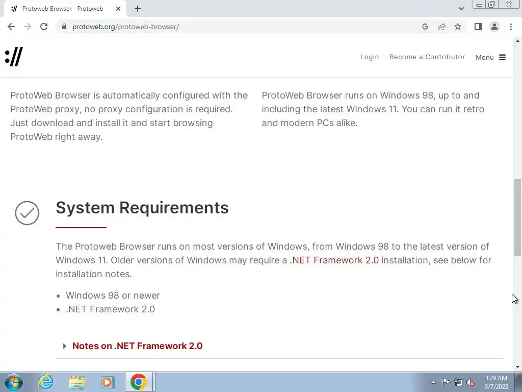Screen dimensions: 522x392
Task: Click 'Windows 98 or newer' bullet
Action: (113, 296)
